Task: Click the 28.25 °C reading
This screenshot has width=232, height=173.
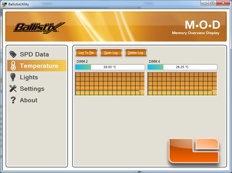Action: (182, 67)
